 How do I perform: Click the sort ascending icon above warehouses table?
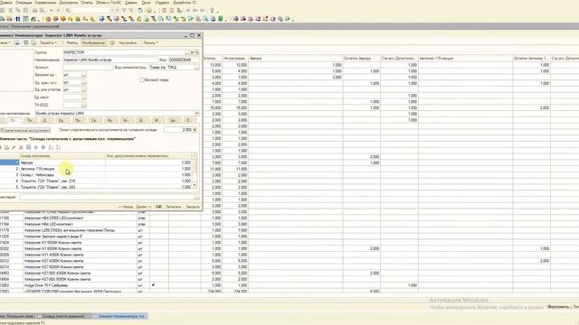(x=51, y=147)
